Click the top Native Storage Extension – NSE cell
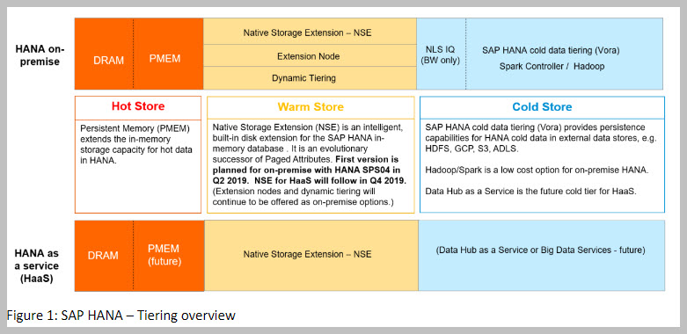Viewport: 687px width, 334px height. click(310, 32)
